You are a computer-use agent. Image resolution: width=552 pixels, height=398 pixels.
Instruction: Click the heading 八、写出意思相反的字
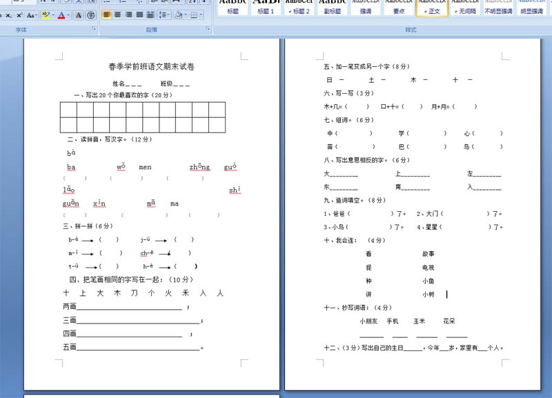coord(367,160)
